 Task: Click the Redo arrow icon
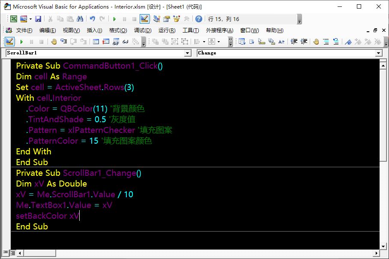click(x=102, y=19)
